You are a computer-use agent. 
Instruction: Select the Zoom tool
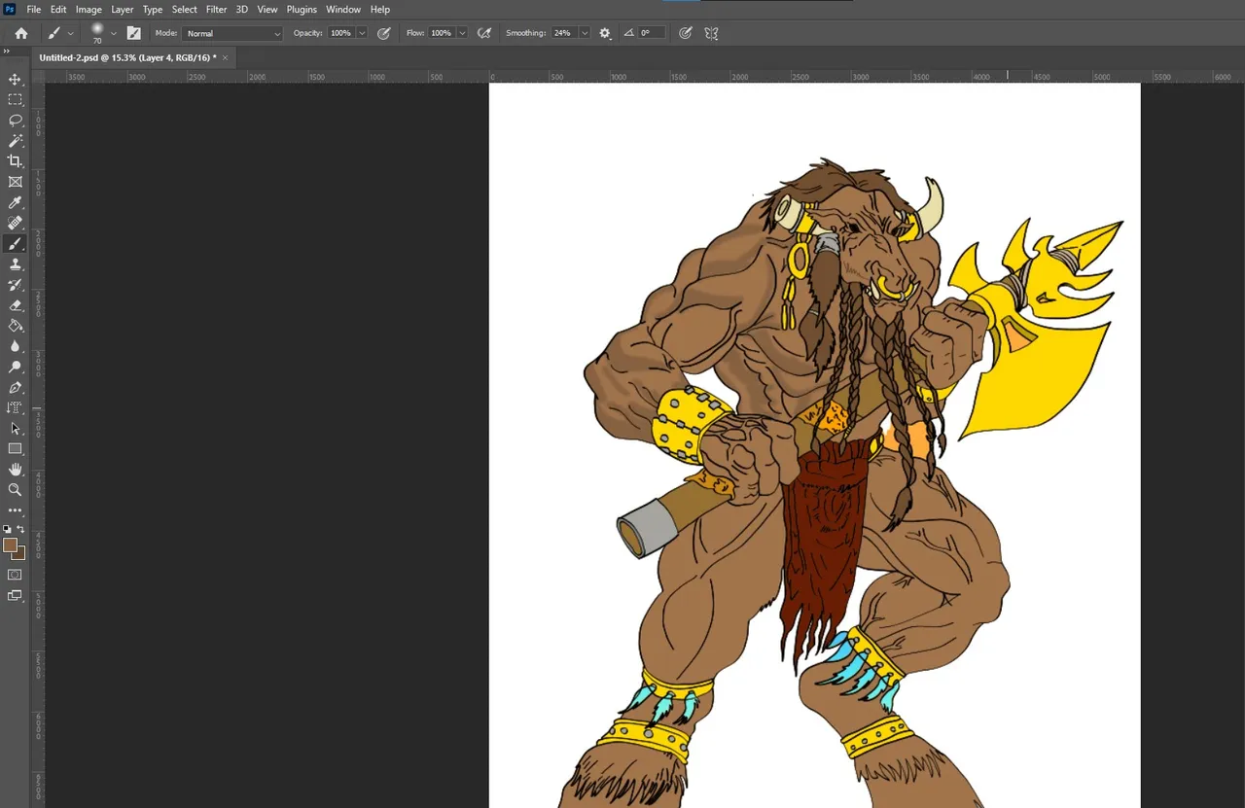click(15, 490)
